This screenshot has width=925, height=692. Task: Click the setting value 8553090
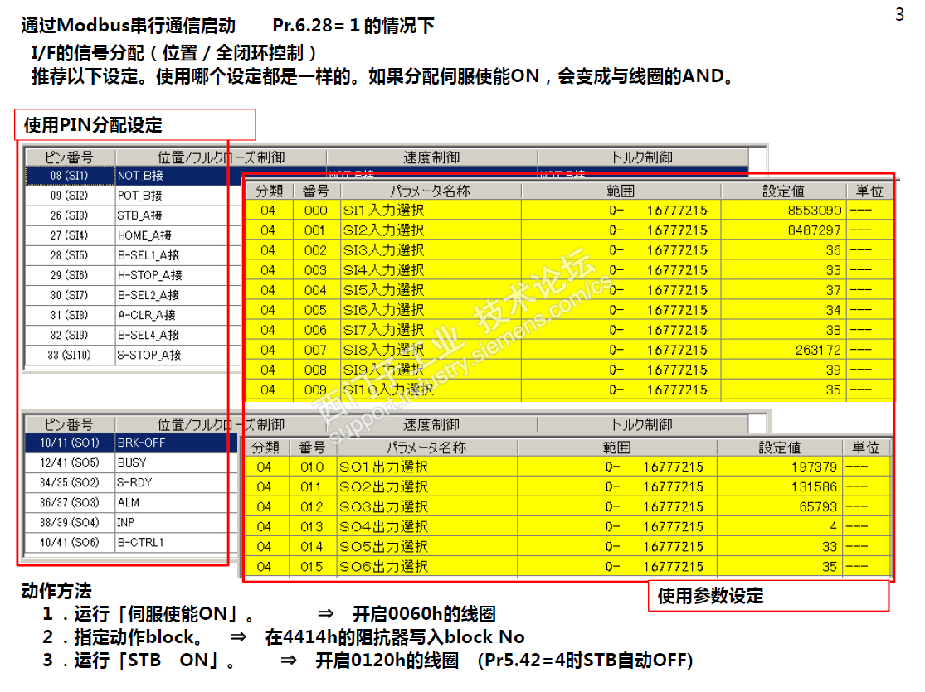coord(814,211)
